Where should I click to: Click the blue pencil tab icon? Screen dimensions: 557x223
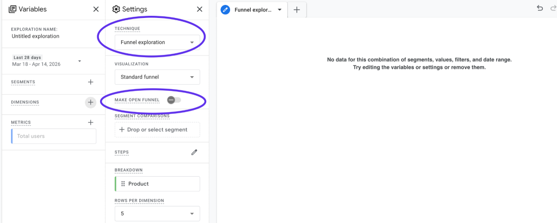225,10
